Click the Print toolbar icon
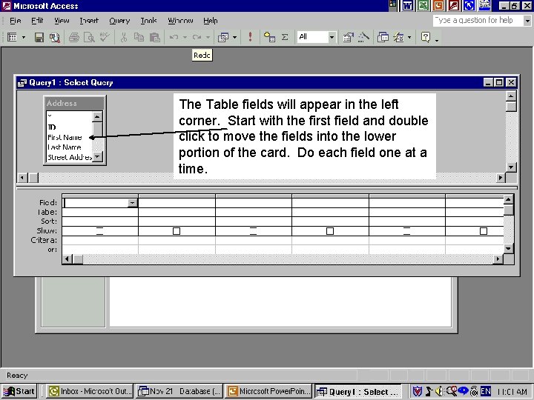Image resolution: width=534 pixels, height=400 pixels. pyautogui.click(x=74, y=37)
